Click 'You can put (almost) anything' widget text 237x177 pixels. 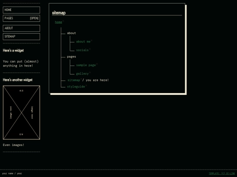click(21, 63)
